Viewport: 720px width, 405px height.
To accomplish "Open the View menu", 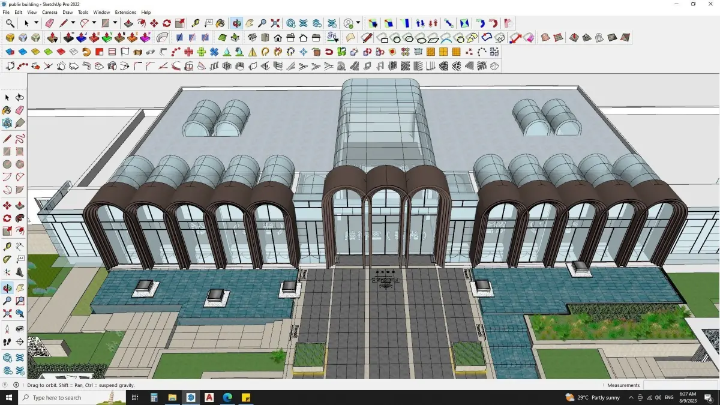I will (32, 12).
